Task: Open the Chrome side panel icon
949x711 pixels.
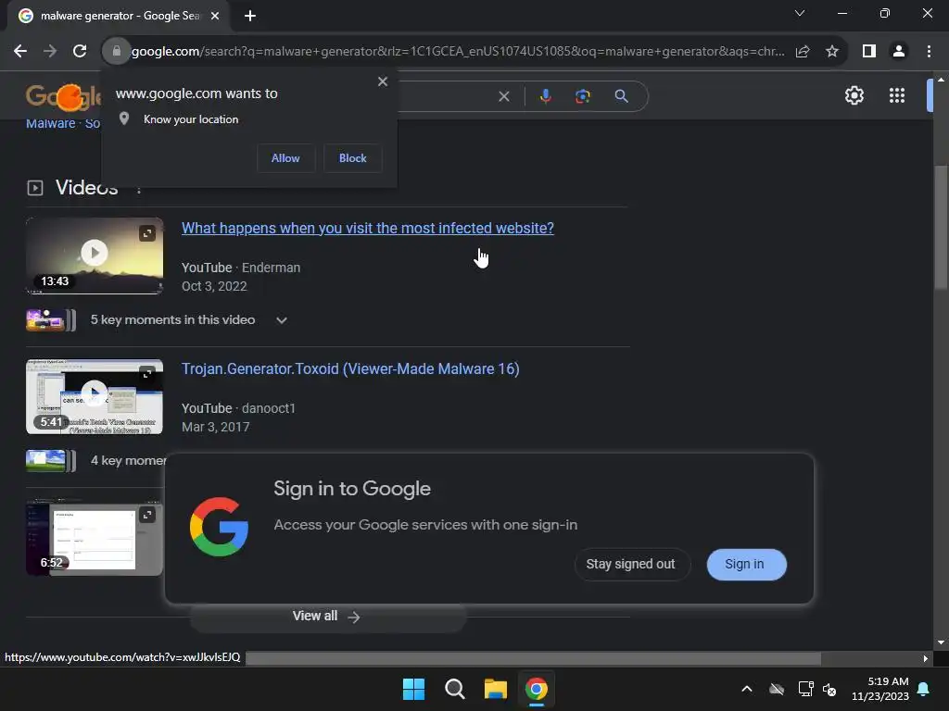Action: pos(869,52)
